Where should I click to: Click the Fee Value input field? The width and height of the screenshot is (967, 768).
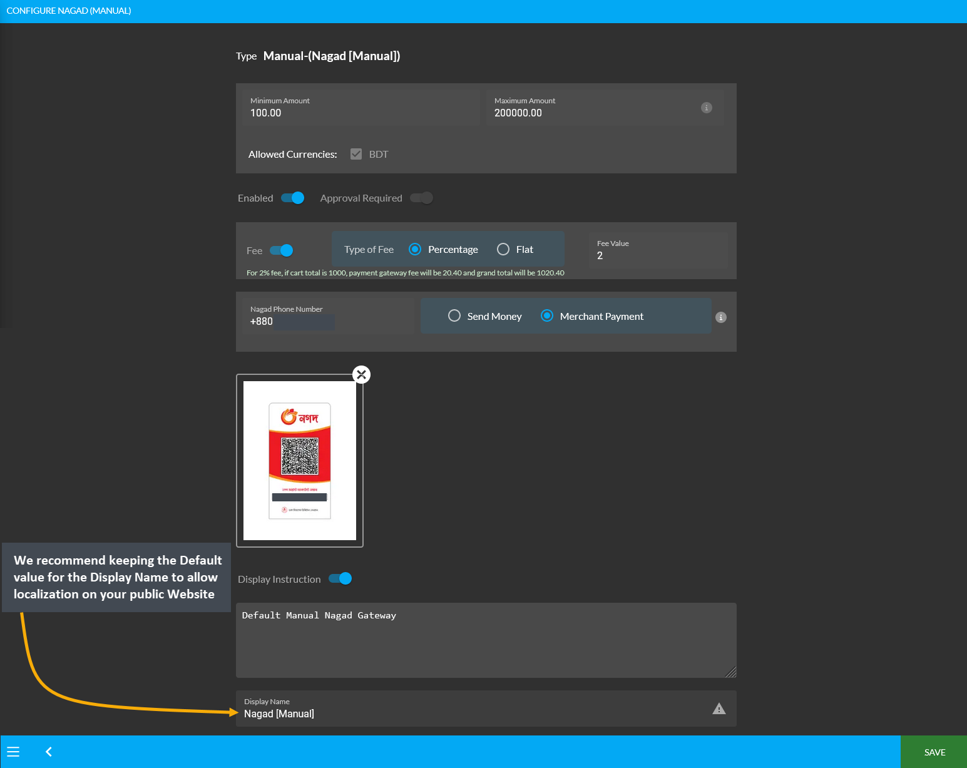[658, 250]
